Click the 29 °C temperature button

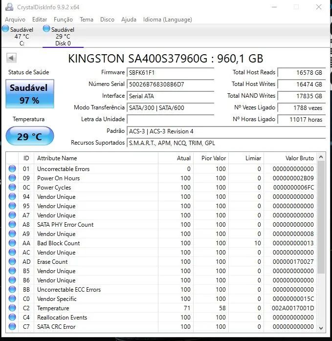[30, 136]
